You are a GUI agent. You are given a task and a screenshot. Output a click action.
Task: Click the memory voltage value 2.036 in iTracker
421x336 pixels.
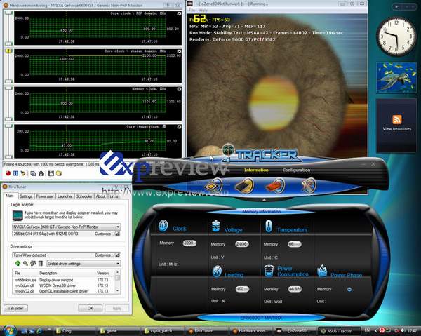click(x=241, y=244)
